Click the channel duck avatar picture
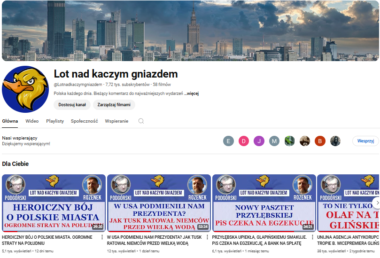Screen dimensions: 380x258 point(25,89)
